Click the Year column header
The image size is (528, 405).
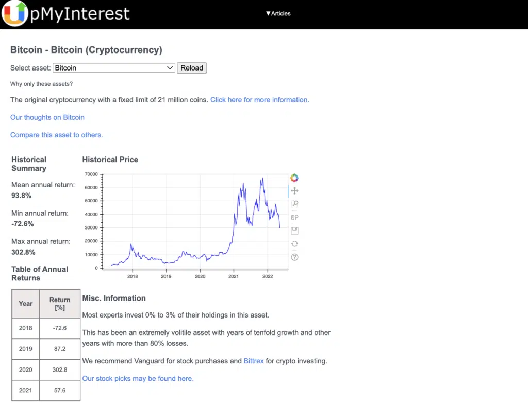(26, 304)
